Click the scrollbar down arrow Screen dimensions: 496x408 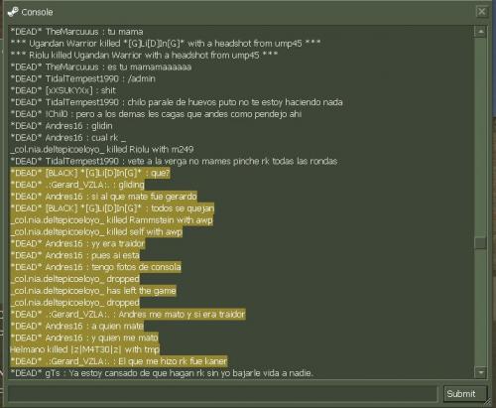(480, 372)
